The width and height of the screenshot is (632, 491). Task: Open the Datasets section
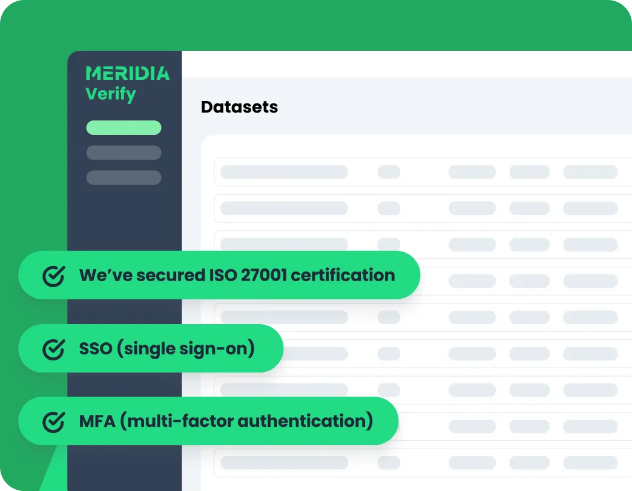tap(239, 107)
